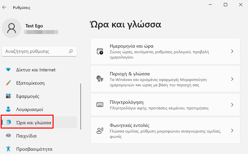
Task: Click the Δίκτυο και Internet network icon
Action: [8, 70]
